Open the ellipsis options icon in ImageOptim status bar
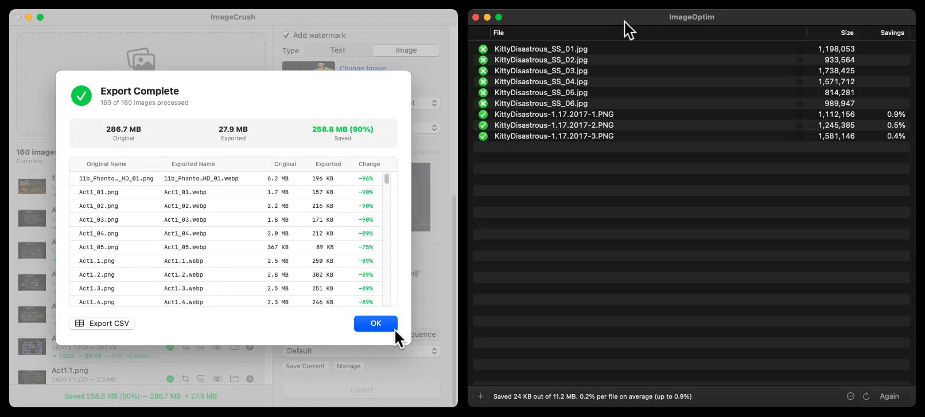The image size is (925, 417). click(x=850, y=396)
